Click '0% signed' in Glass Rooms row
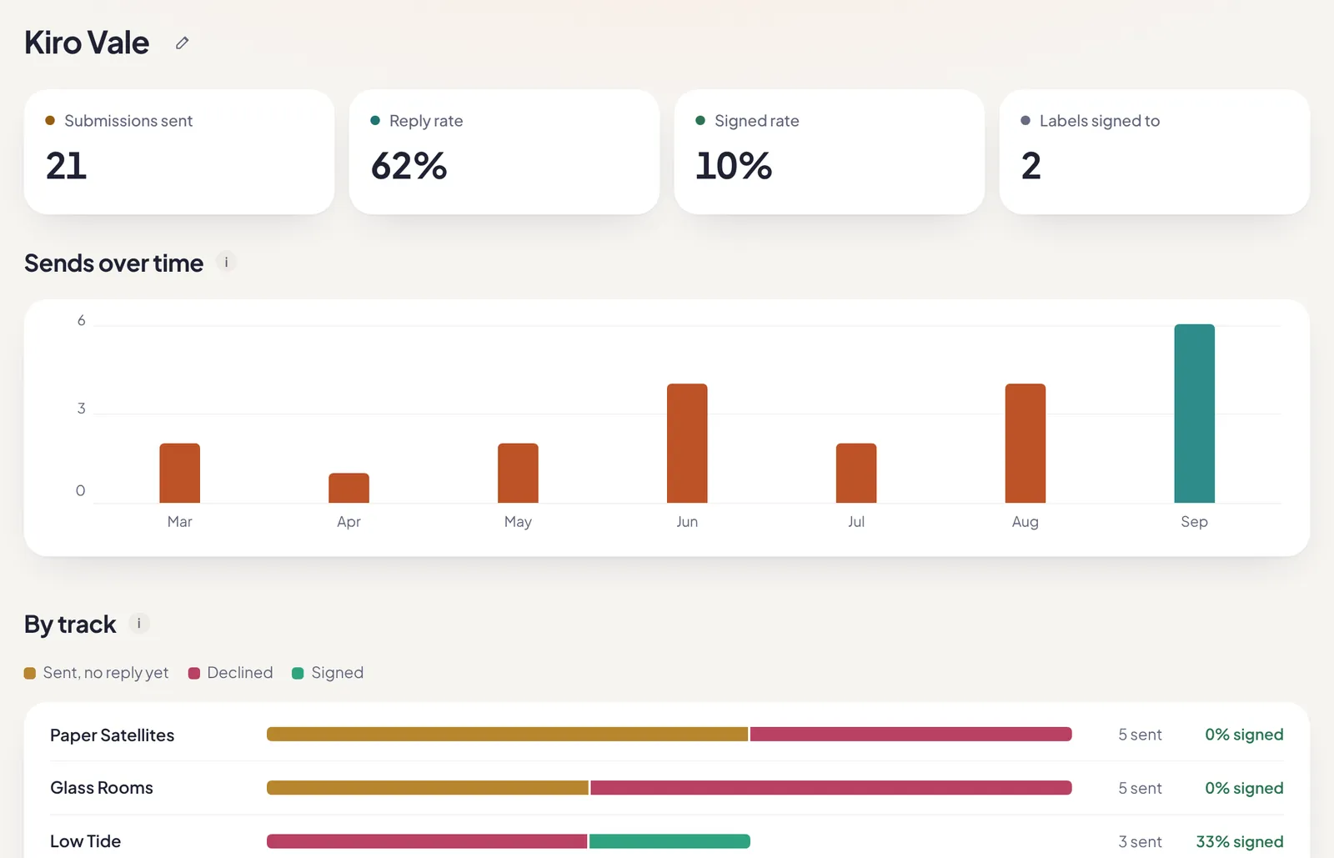Screen dimensions: 1334x858 1244,788
